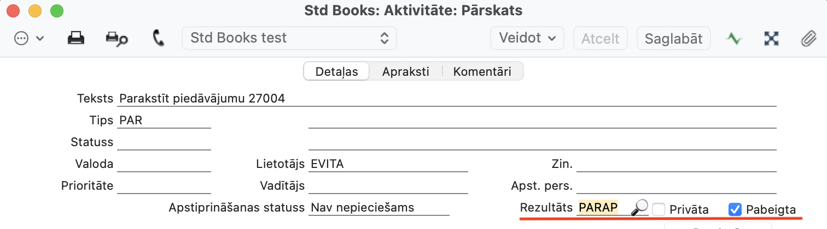
Task: Click the Atcelt button
Action: coord(600,38)
